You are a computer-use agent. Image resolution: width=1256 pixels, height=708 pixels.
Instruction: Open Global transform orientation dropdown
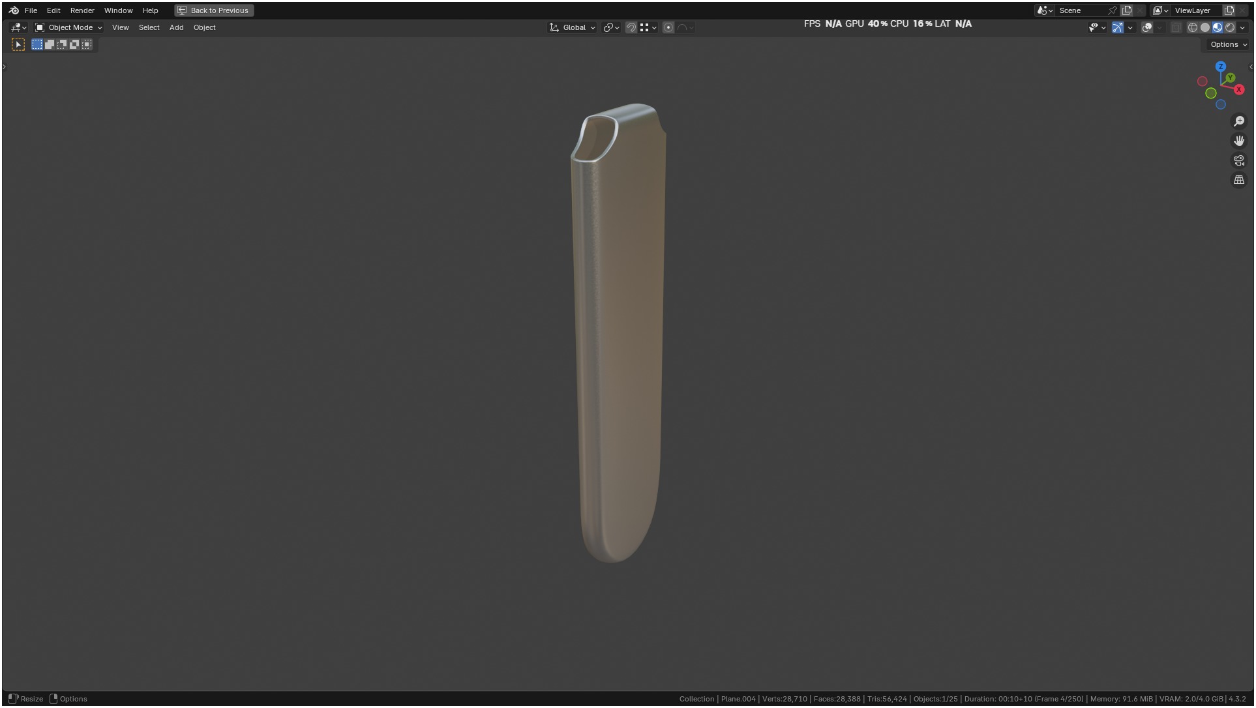[573, 27]
